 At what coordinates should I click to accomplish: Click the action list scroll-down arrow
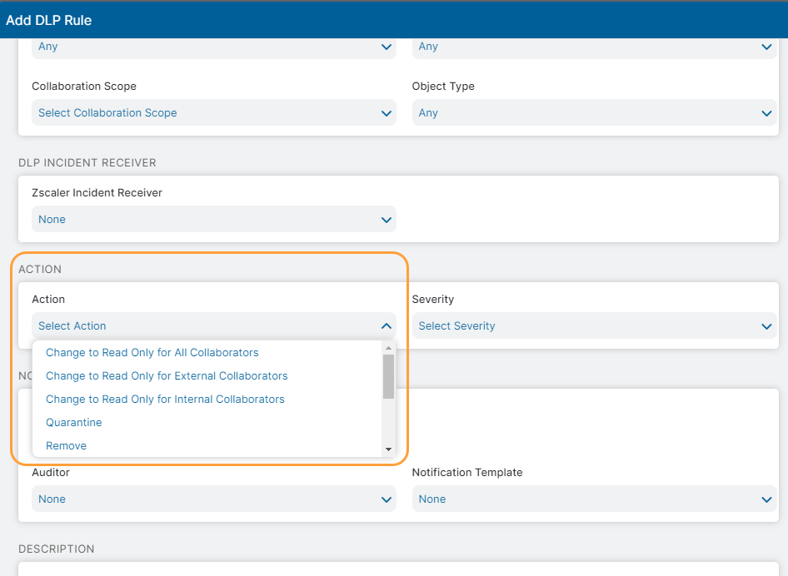pyautogui.click(x=388, y=449)
